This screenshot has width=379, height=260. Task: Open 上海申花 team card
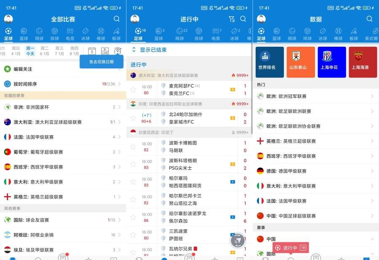coord(332,62)
